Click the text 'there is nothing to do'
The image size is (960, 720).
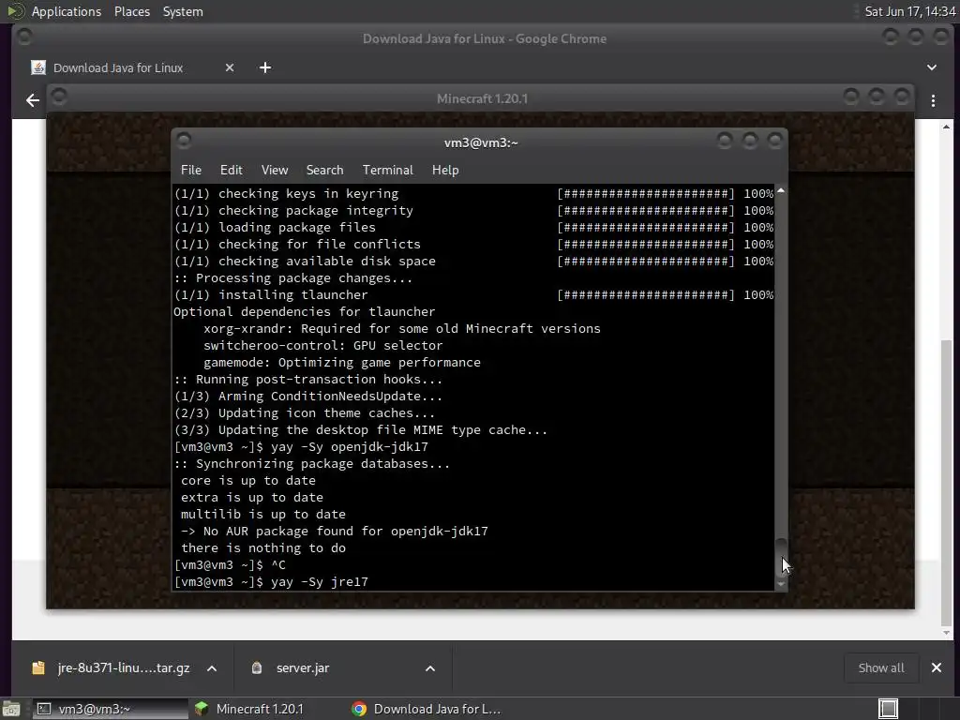pyautogui.click(x=263, y=547)
